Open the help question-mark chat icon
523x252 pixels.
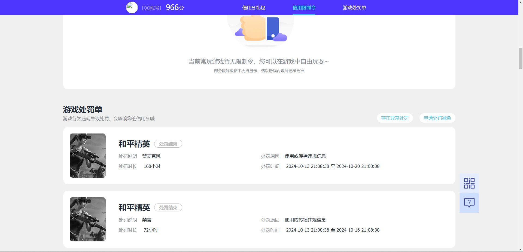(469, 203)
